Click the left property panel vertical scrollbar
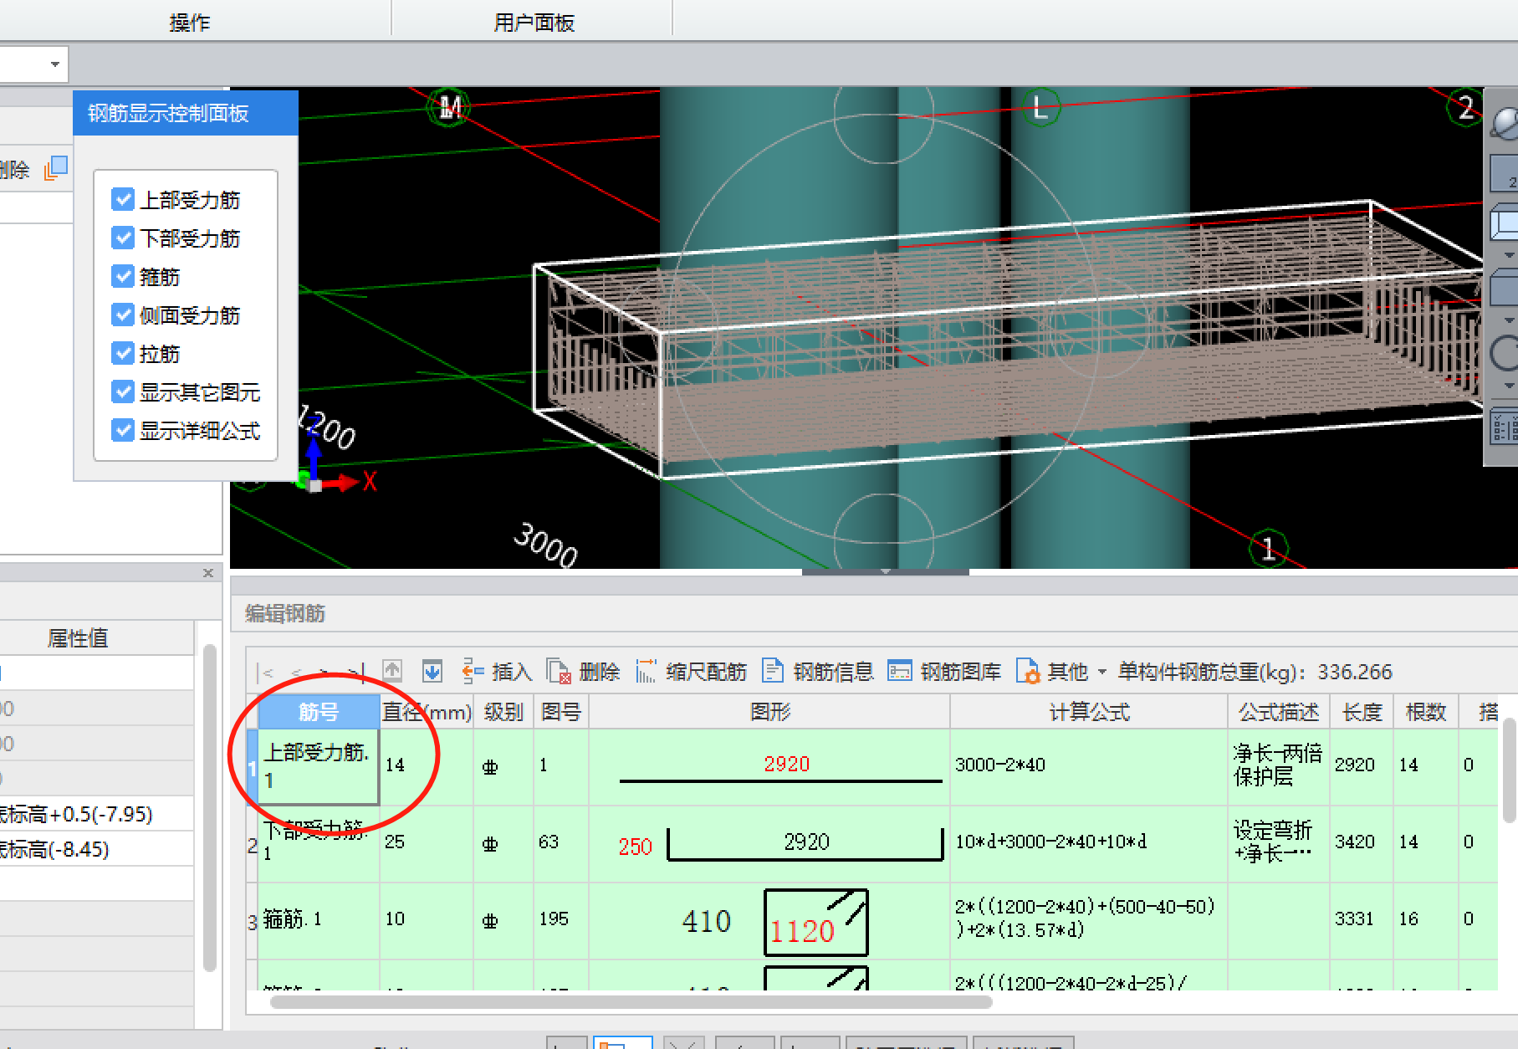Screen dimensions: 1518x1049 click(210, 807)
